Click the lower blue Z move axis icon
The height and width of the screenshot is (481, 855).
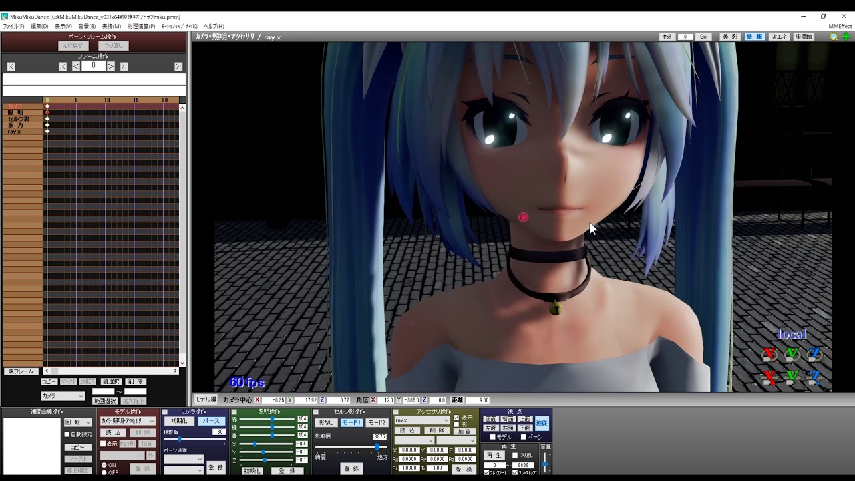[814, 377]
